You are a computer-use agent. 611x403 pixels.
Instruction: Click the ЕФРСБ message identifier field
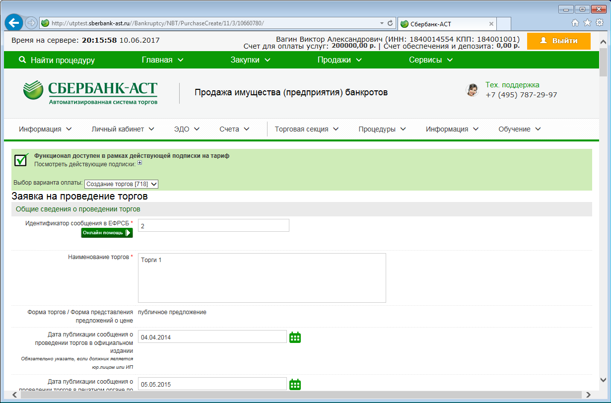213,225
